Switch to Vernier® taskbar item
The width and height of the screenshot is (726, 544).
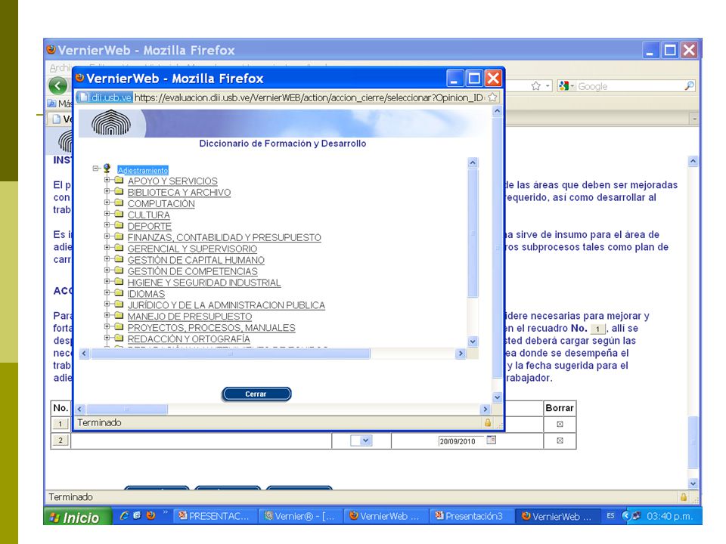pyautogui.click(x=300, y=516)
